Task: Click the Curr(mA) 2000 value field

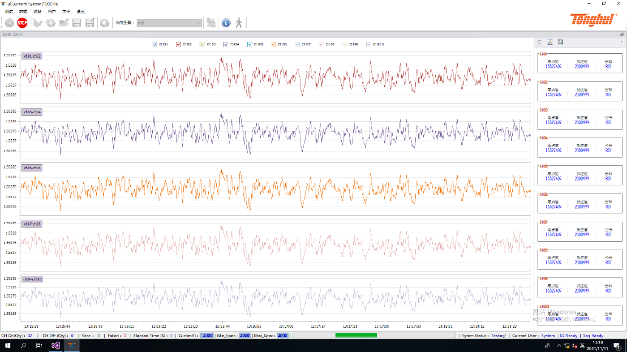Action: point(208,335)
